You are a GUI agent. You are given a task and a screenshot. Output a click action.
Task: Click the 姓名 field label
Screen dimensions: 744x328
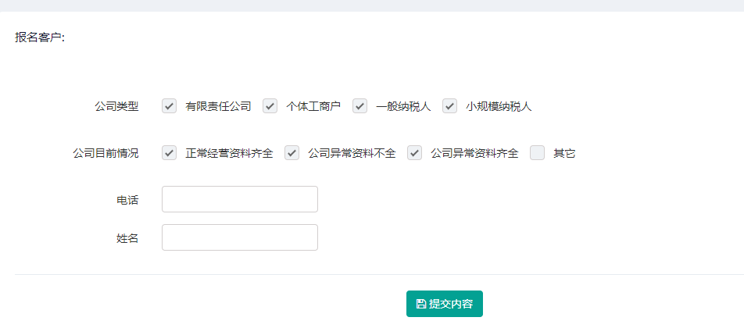point(127,238)
